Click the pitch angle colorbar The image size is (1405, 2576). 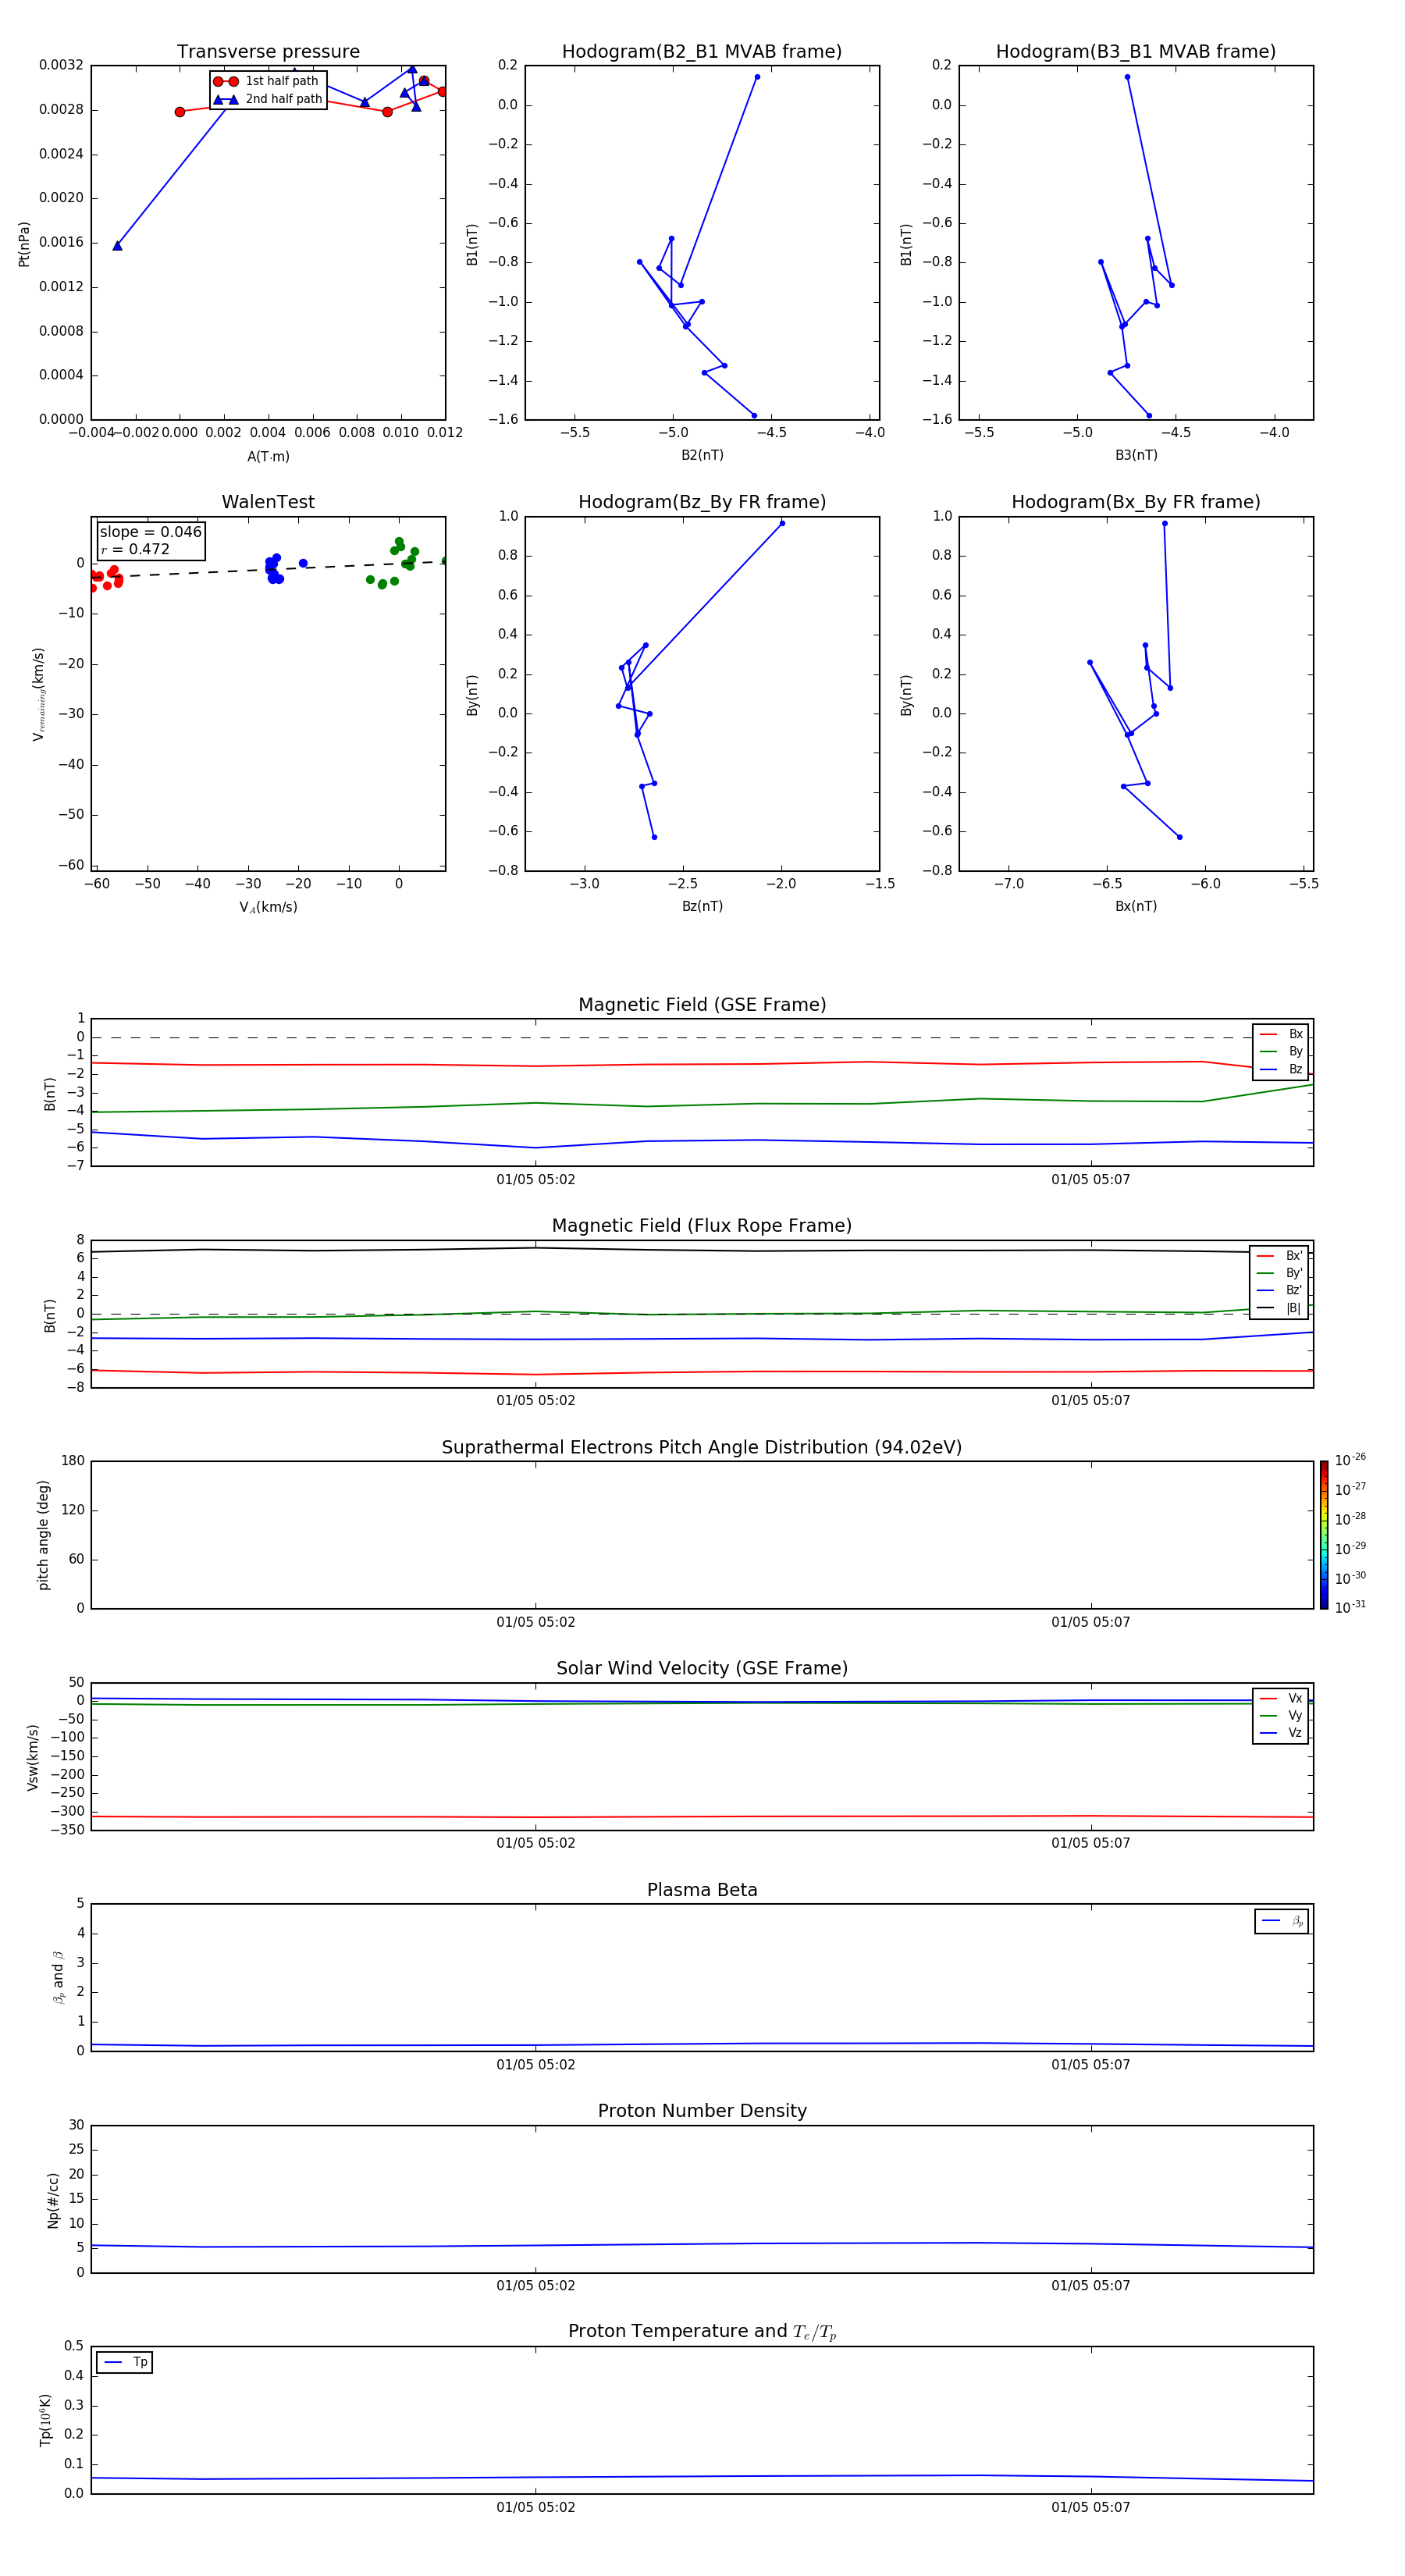pos(1324,1535)
